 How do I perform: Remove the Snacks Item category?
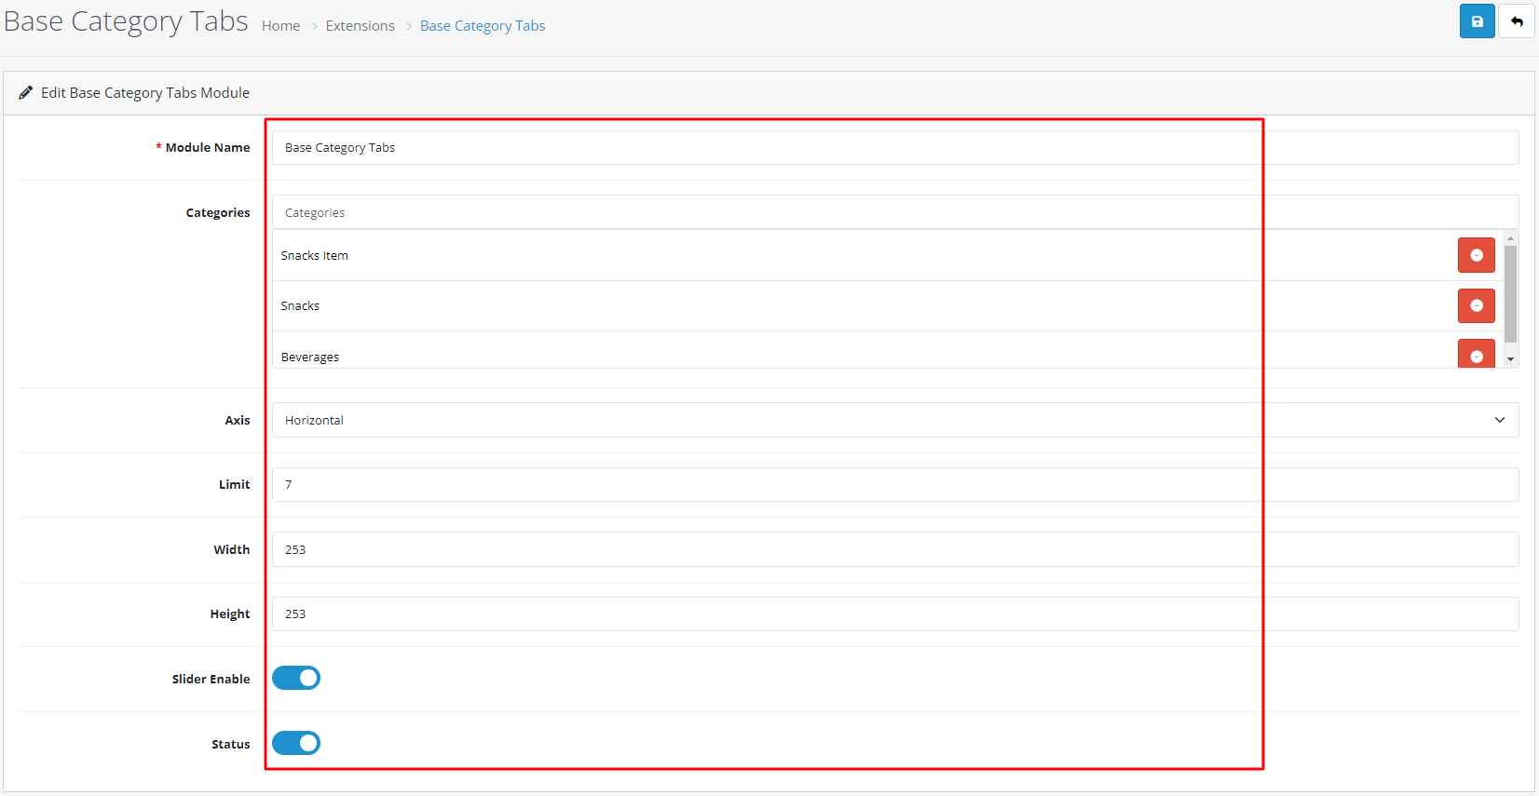tap(1476, 255)
